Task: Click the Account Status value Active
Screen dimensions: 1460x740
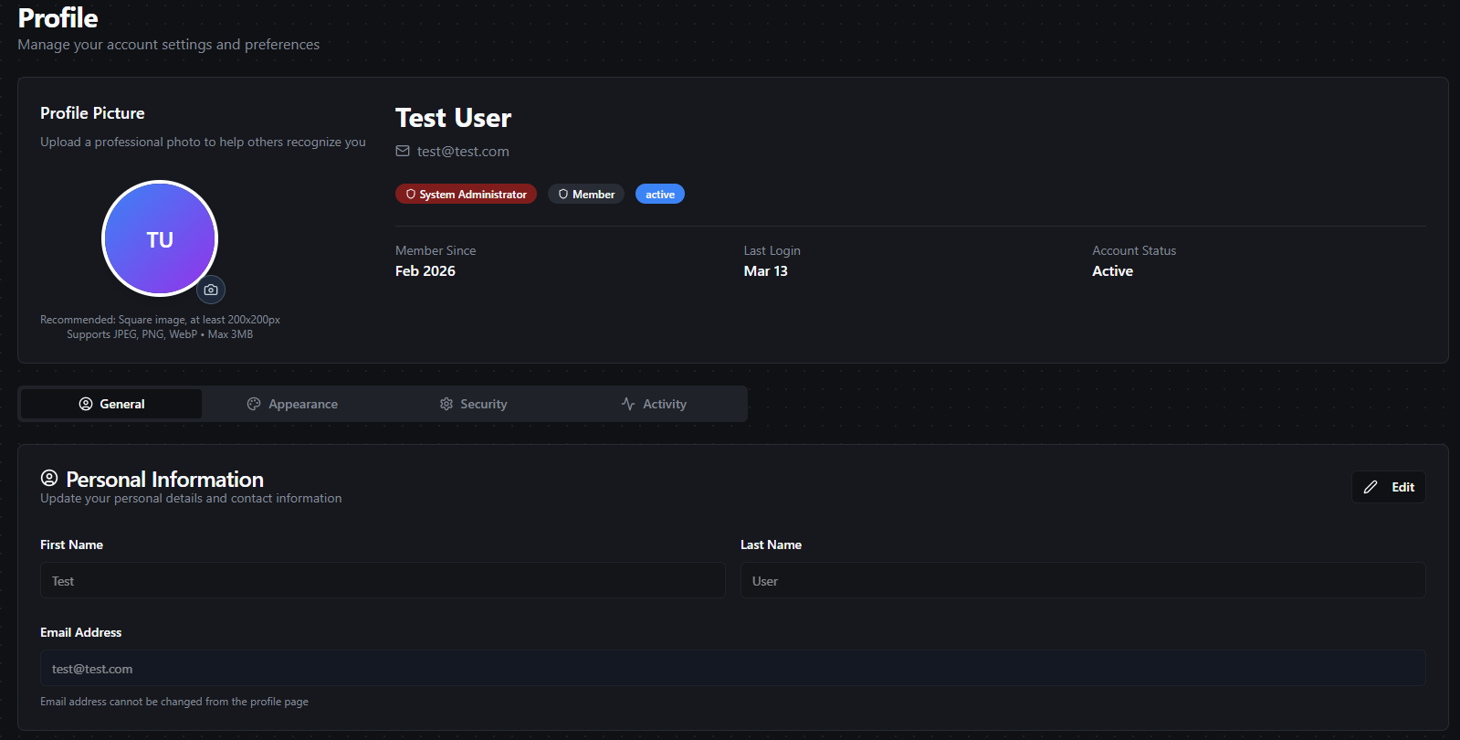Action: pyautogui.click(x=1113, y=271)
